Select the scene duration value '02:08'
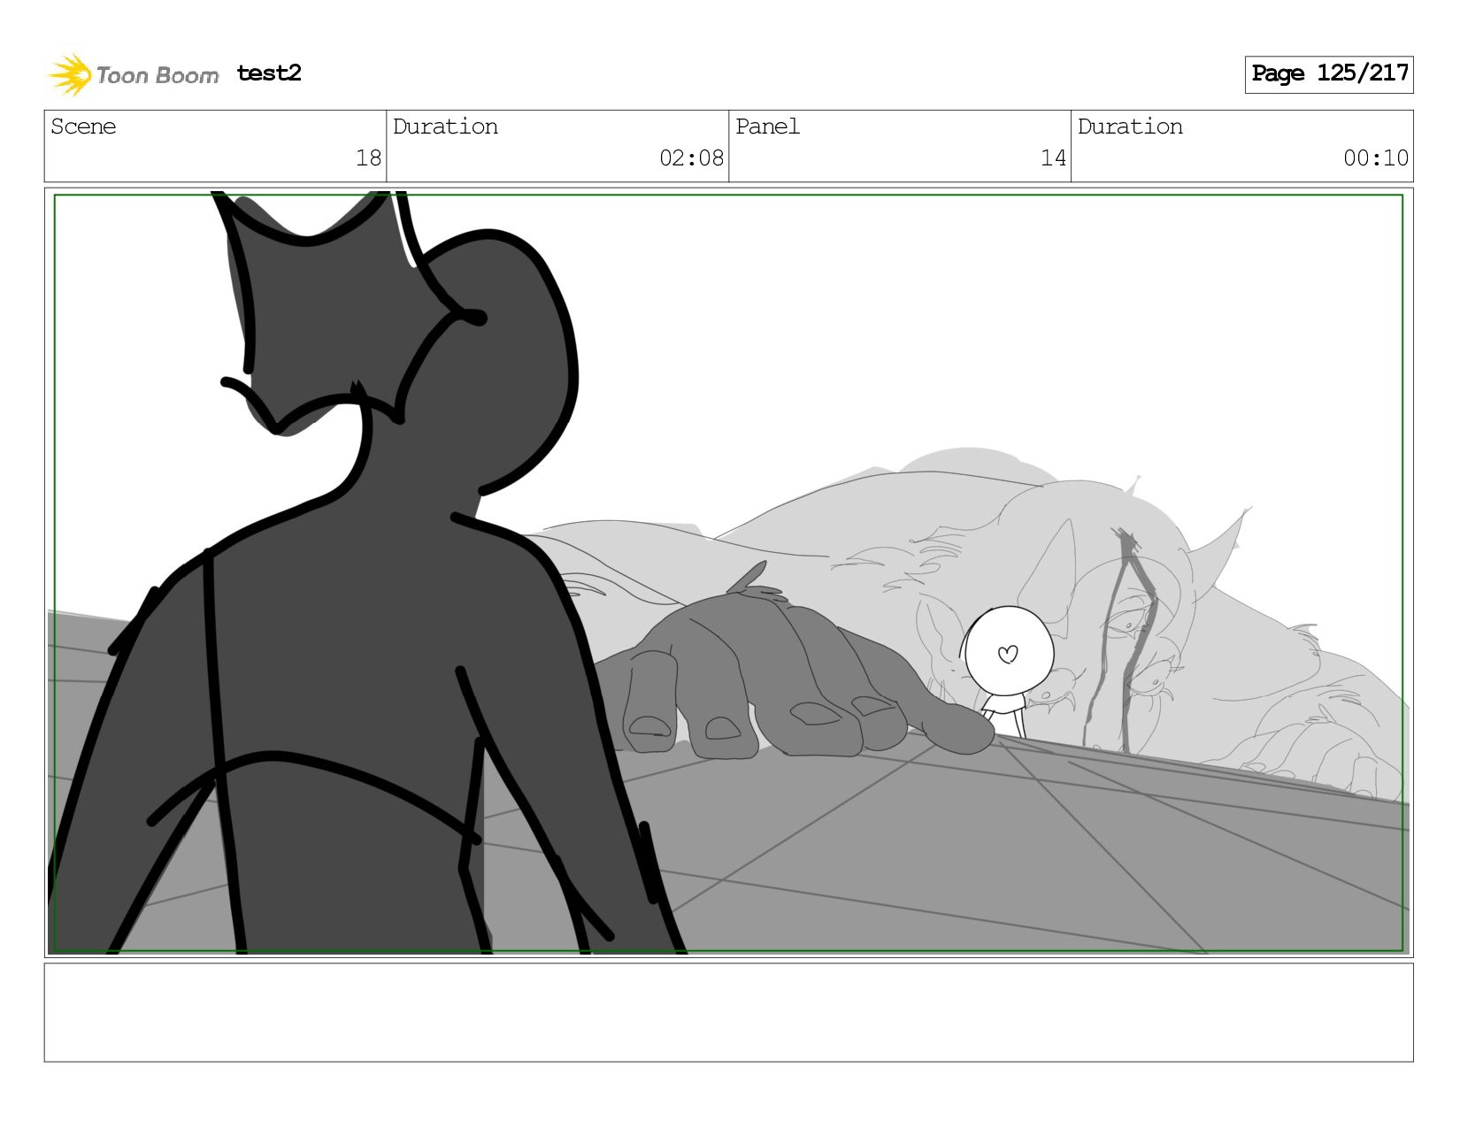1460x1128 pixels. (691, 158)
